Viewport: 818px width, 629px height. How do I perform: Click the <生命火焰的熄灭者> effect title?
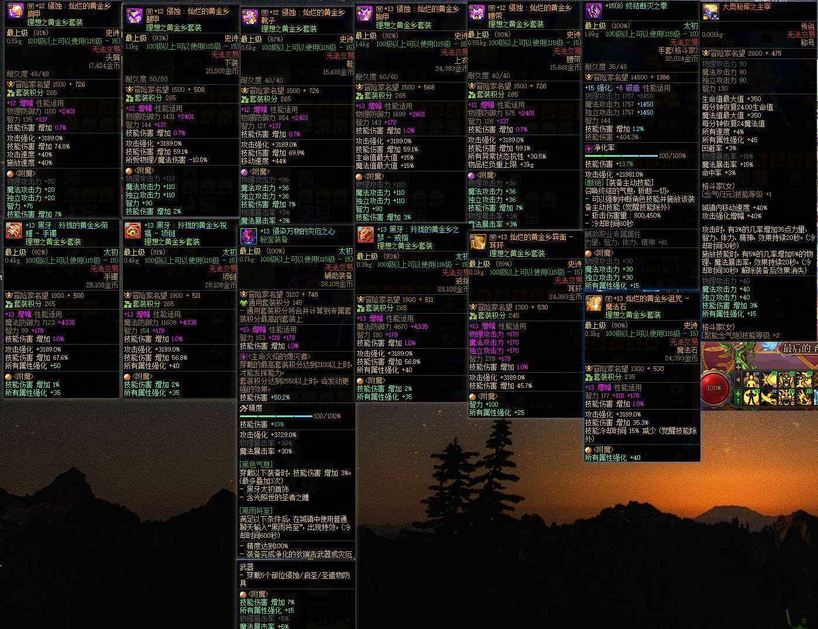tap(275, 356)
